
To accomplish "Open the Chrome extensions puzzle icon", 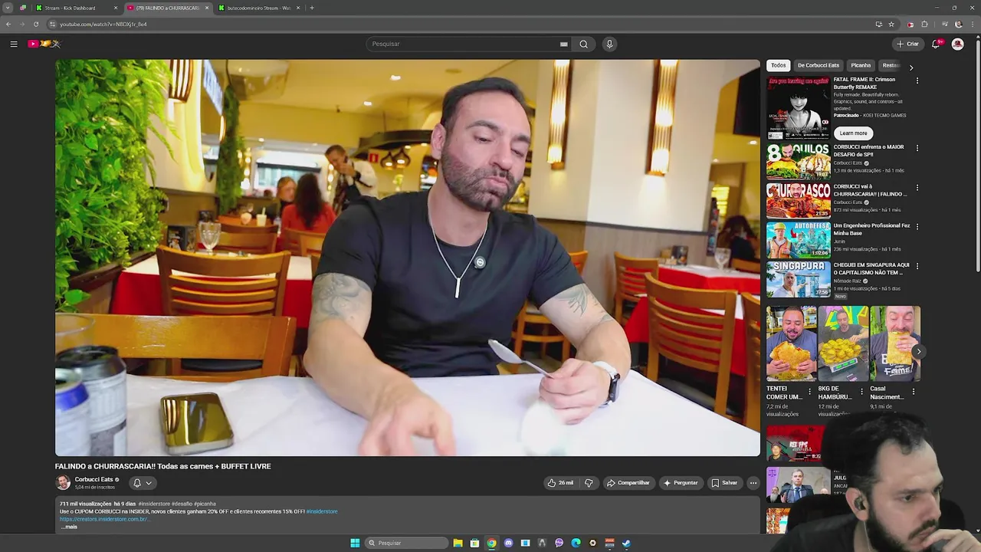I will [x=924, y=24].
